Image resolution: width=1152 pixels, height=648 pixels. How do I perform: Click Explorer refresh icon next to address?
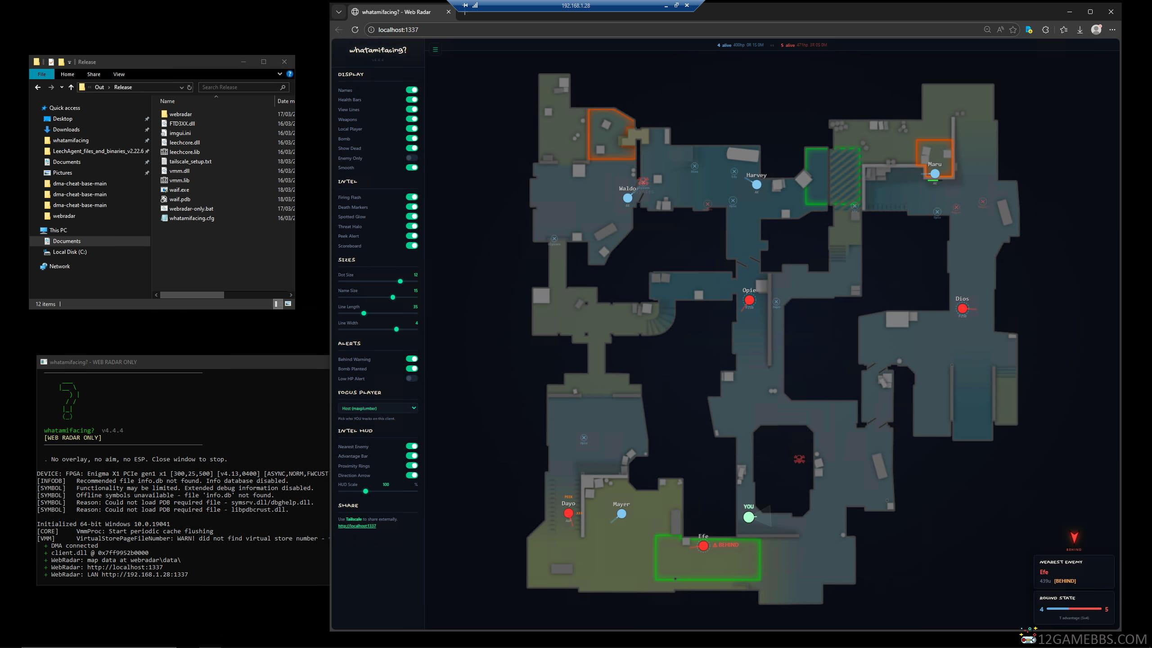(189, 87)
